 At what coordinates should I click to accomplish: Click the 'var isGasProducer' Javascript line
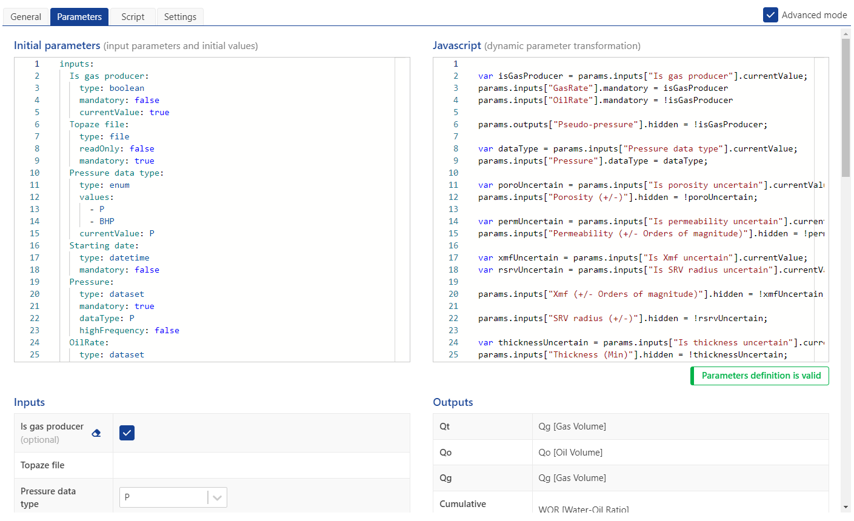tap(642, 76)
